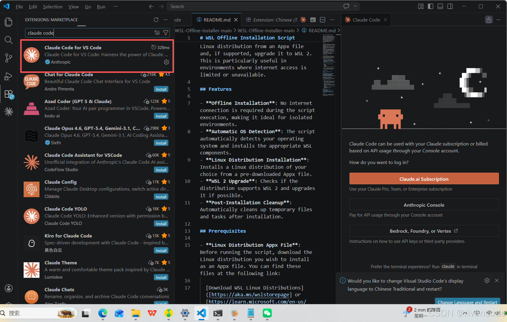Open notification settings gear

tap(487, 280)
